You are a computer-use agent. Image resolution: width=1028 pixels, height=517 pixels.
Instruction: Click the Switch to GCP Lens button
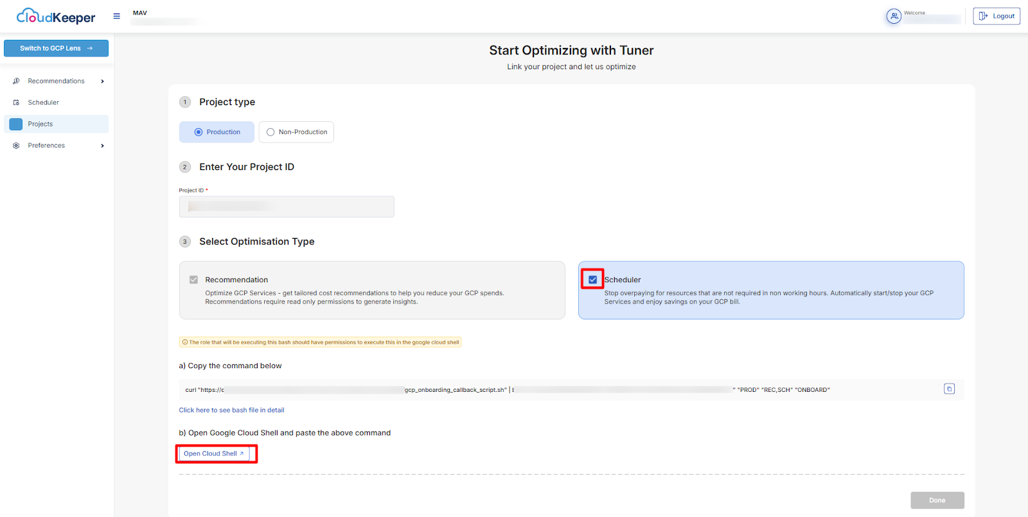coord(56,48)
